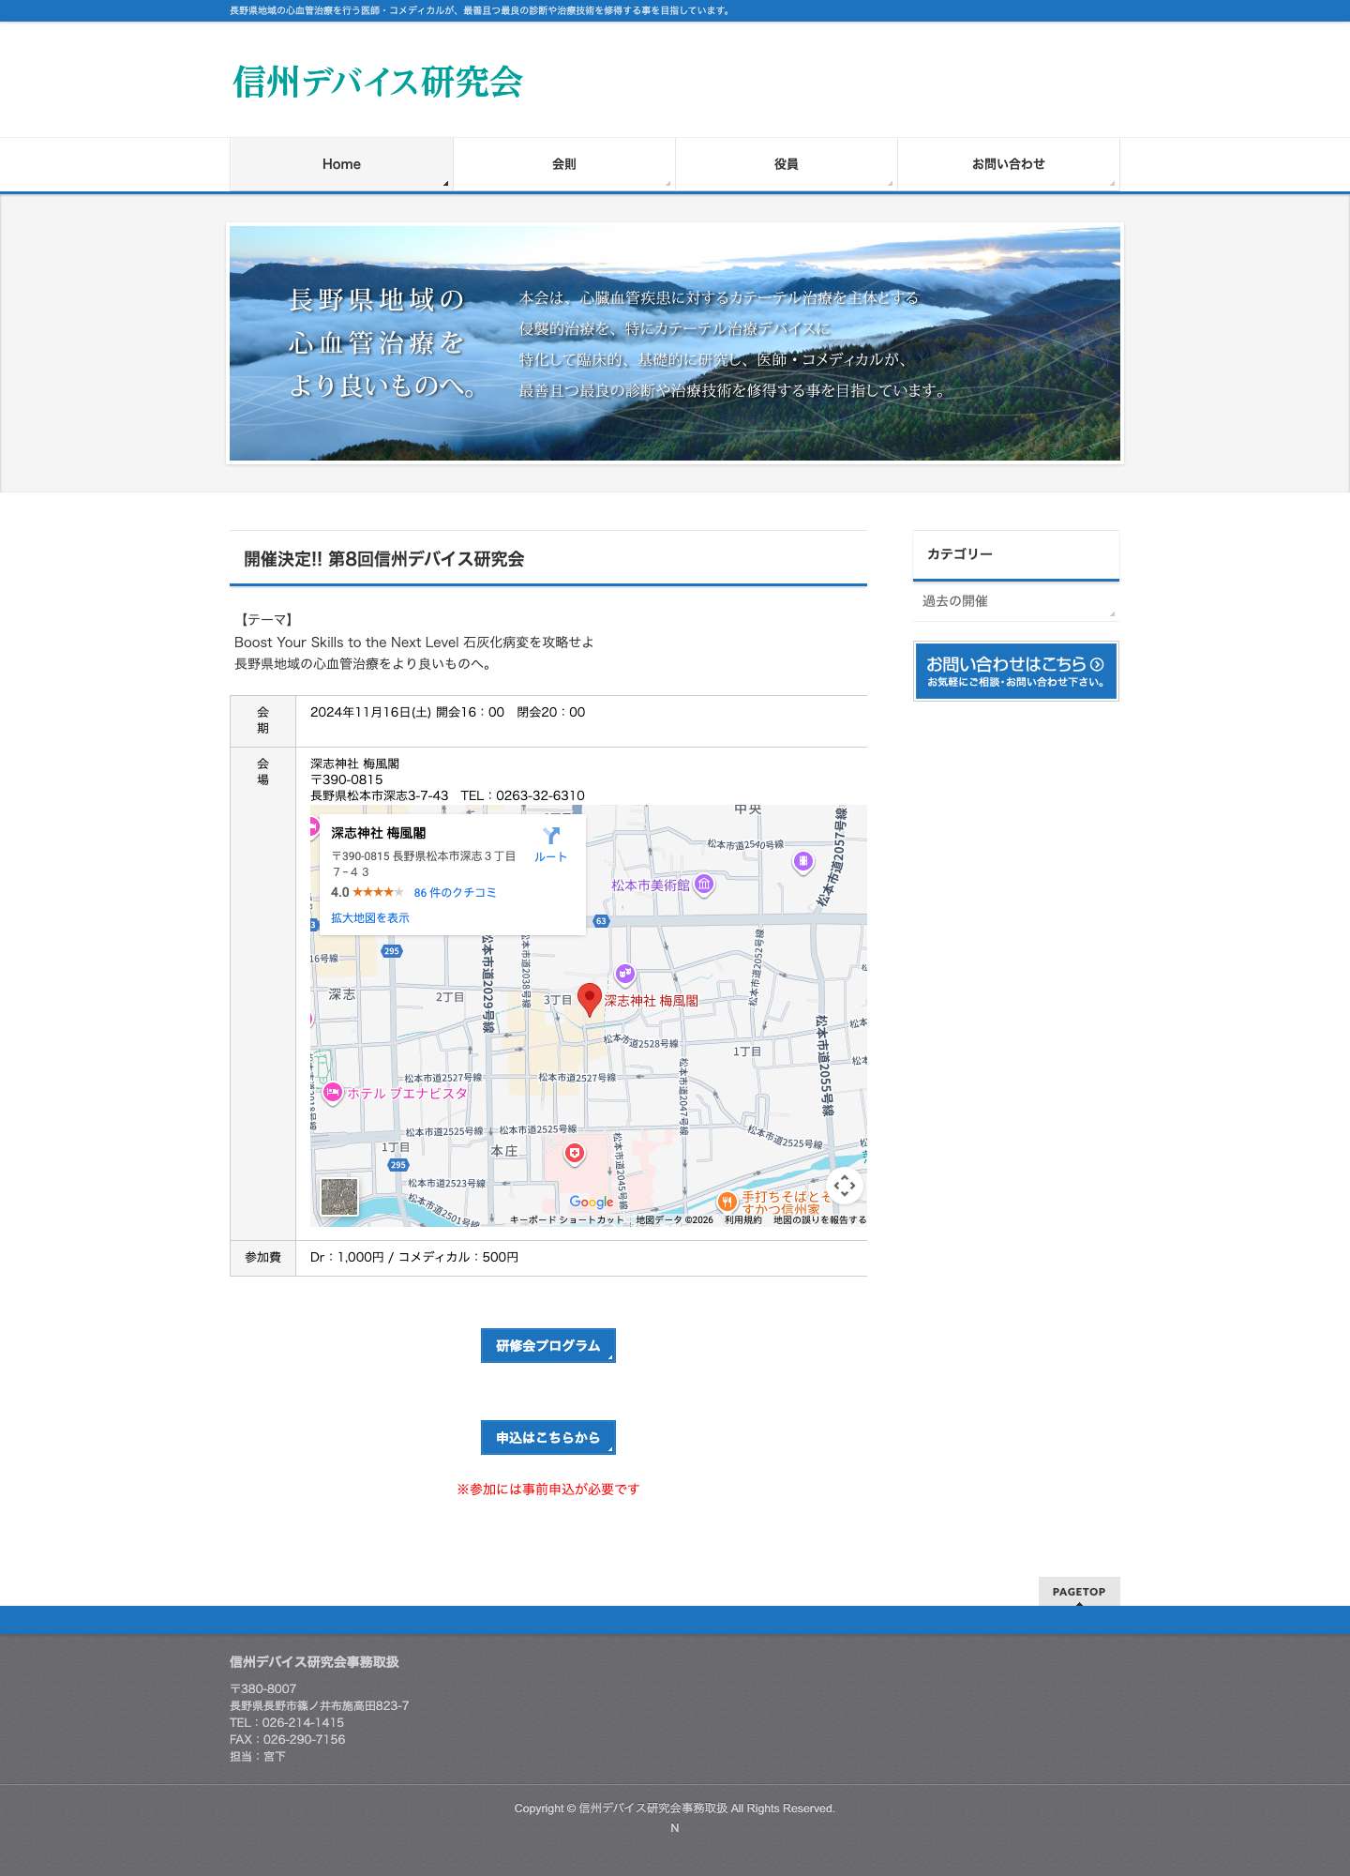The image size is (1350, 1876).
Task: Open the 利用規約 link on the map
Action: [743, 1220]
